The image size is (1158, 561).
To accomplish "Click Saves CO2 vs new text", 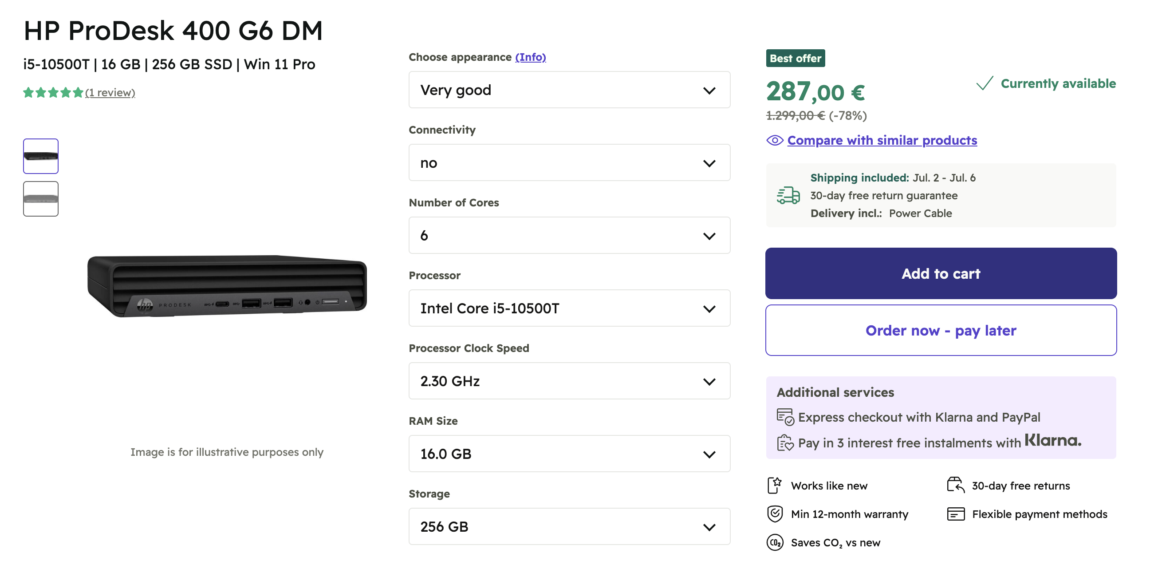I will 836,543.
